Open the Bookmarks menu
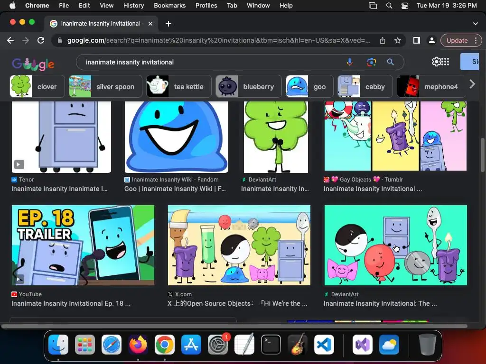Viewport: 486px width, 364px height. 169,6
